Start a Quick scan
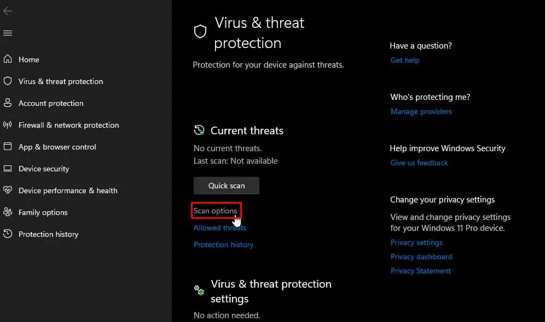545x322 pixels. [227, 186]
